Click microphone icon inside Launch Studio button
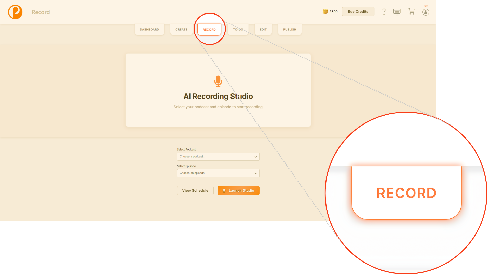Screen dimensions: 489x275 [224, 190]
